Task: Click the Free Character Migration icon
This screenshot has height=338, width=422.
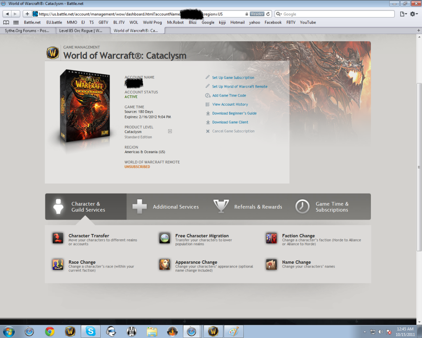Action: click(164, 238)
